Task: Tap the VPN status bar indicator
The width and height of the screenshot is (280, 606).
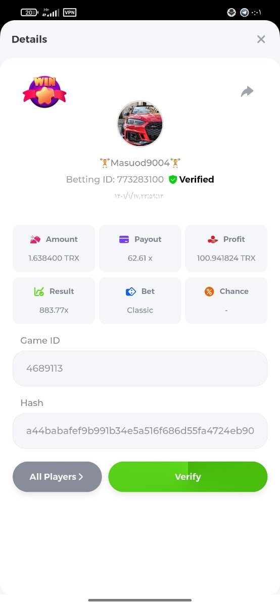Action: tap(70, 13)
